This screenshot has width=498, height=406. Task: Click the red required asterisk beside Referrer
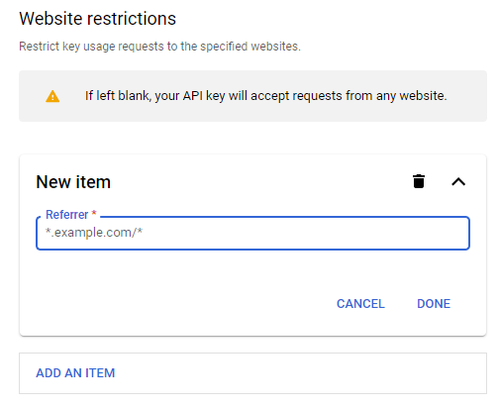click(x=94, y=213)
